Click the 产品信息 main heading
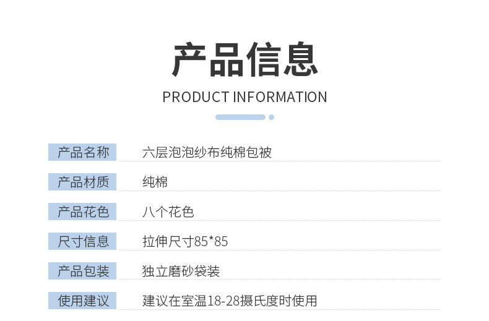Image resolution: width=489 pixels, height=321 pixels. (x=244, y=60)
